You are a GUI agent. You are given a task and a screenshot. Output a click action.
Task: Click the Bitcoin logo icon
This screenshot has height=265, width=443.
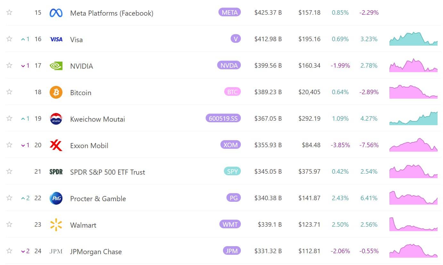click(56, 92)
